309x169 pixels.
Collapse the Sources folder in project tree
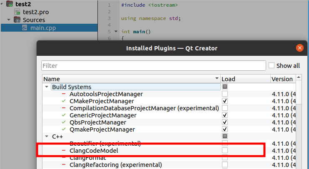point(9,20)
